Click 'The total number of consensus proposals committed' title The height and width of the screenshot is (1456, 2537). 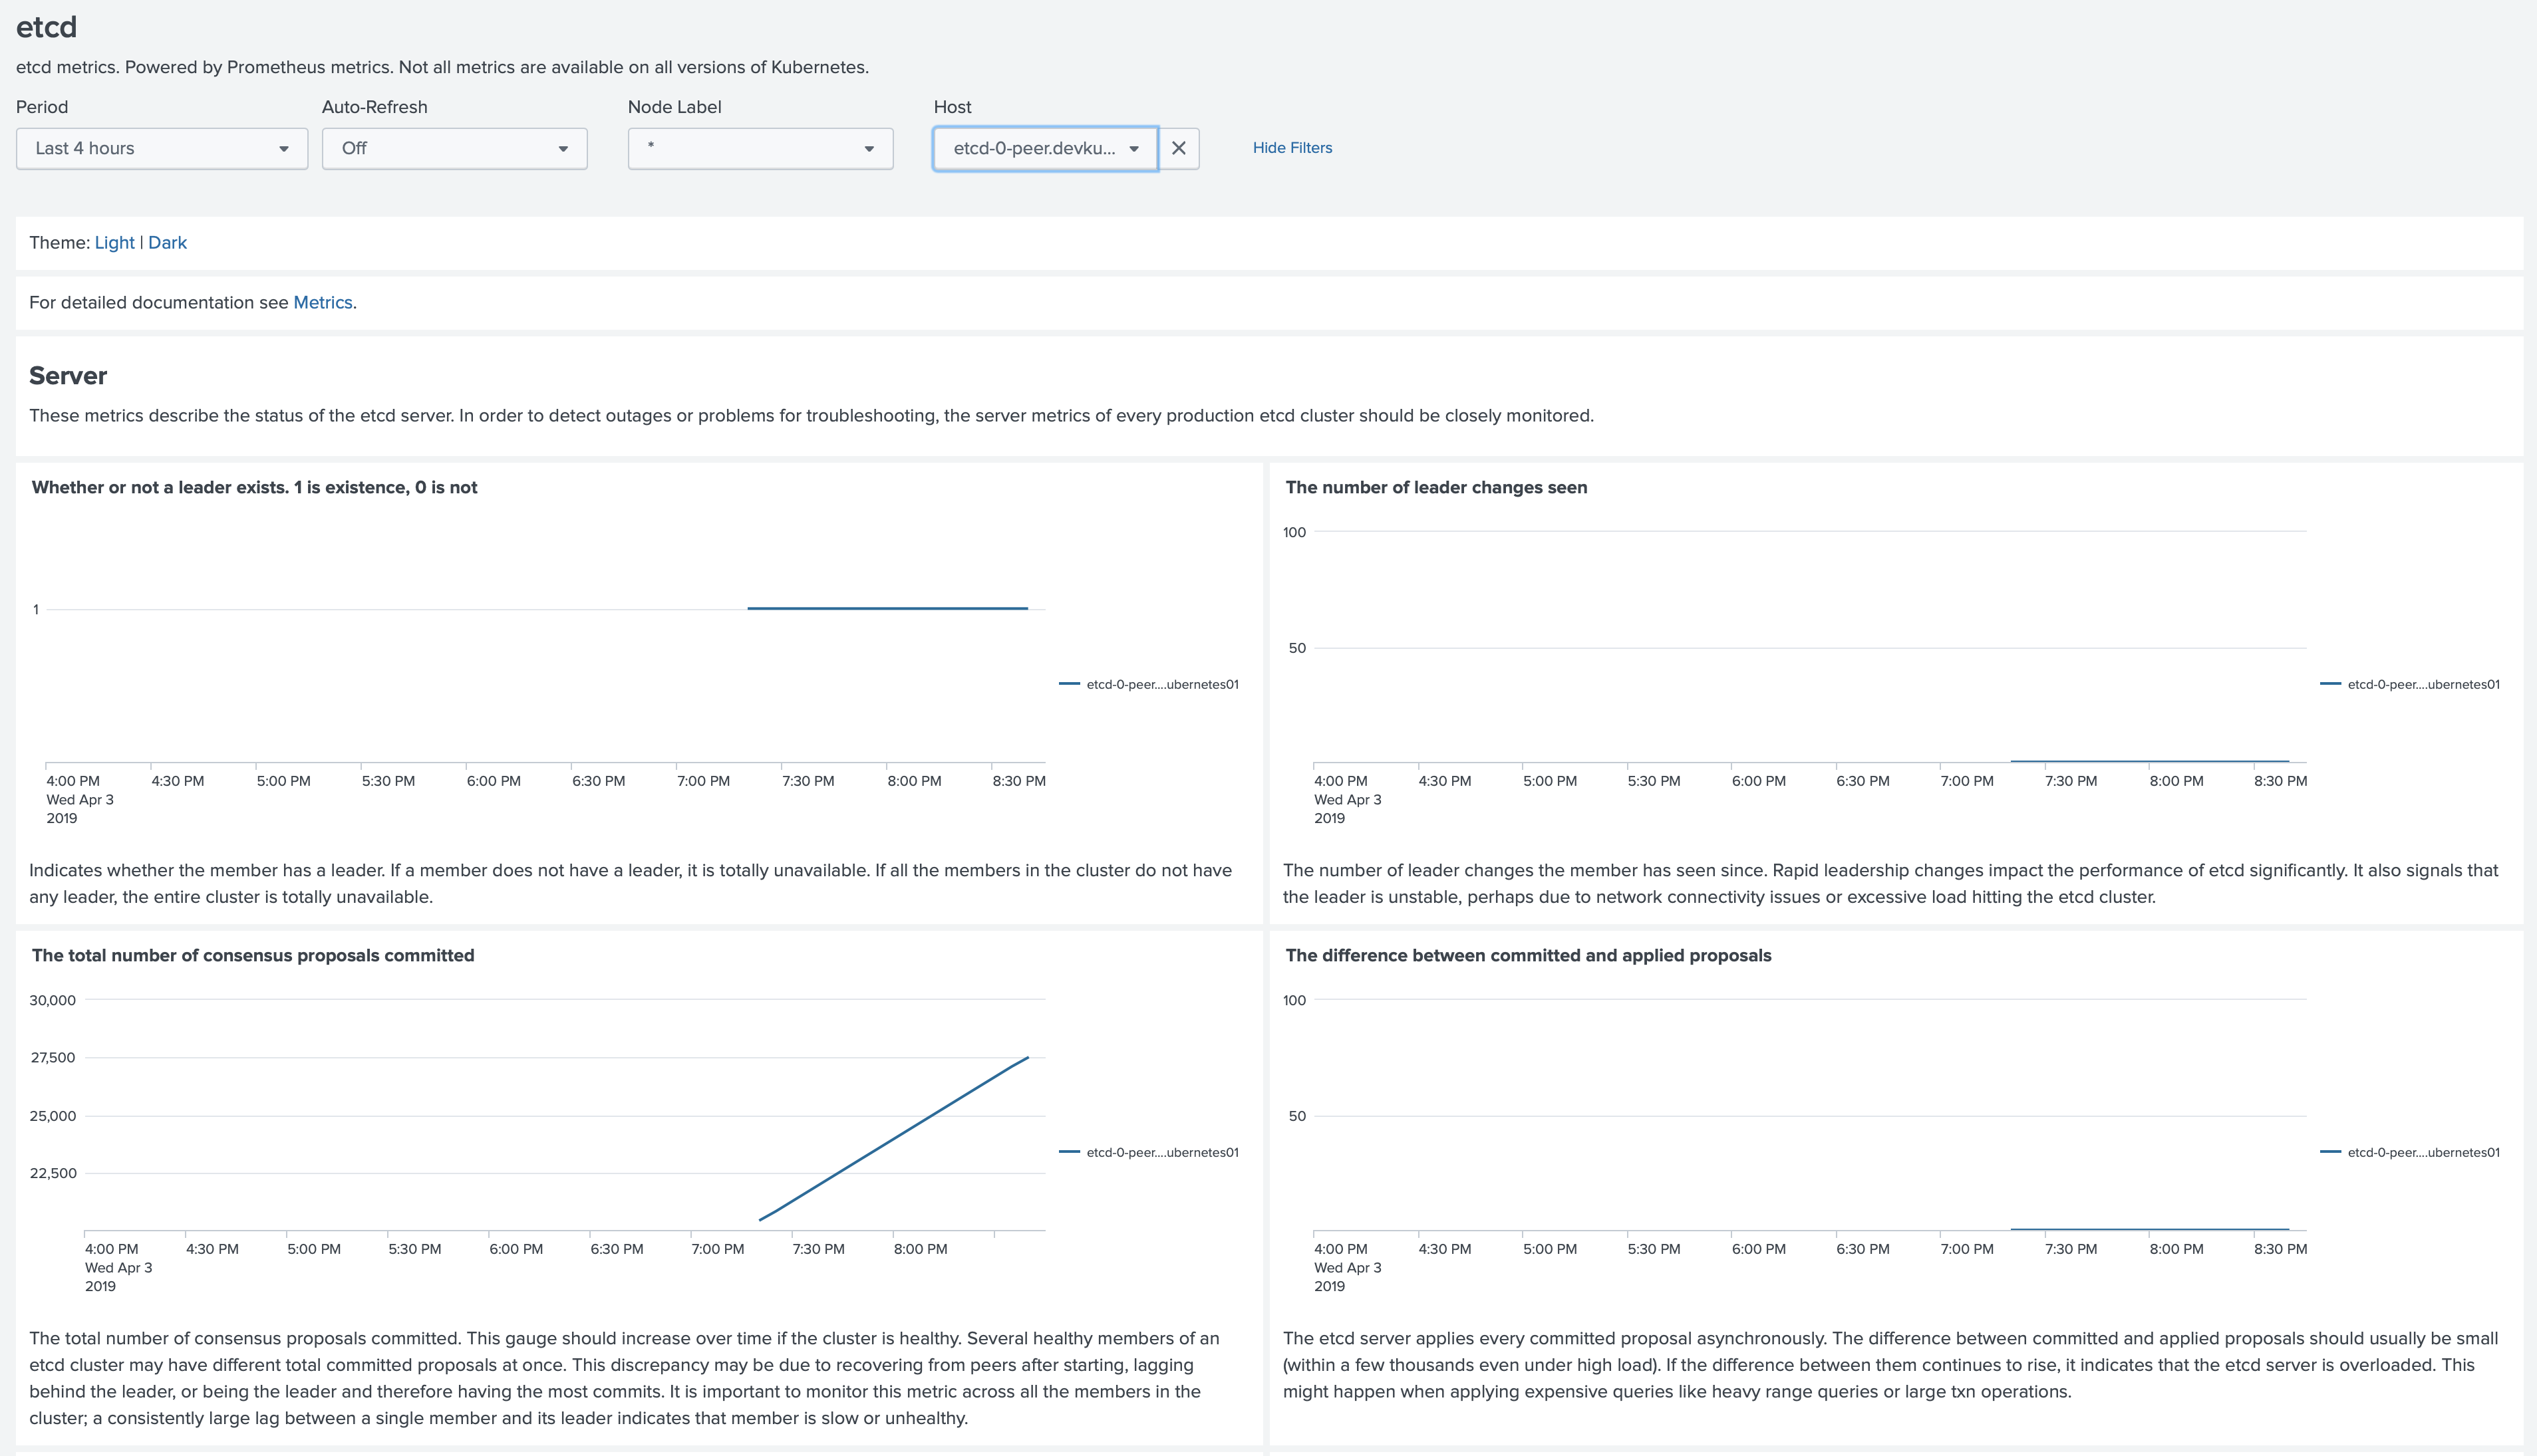(253, 956)
